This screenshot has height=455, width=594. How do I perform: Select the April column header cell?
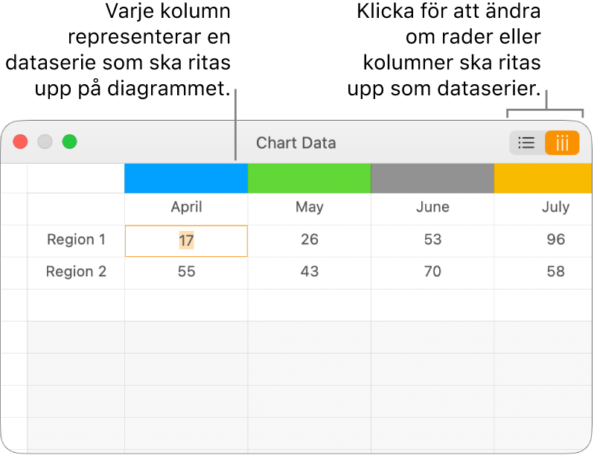186,208
